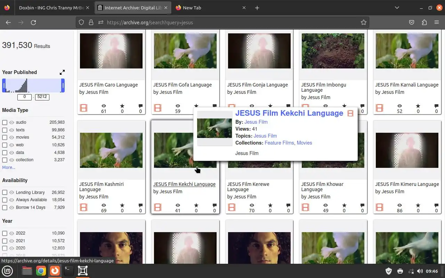Expand more Media Type options
The image size is (445, 278).
[x=9, y=167]
